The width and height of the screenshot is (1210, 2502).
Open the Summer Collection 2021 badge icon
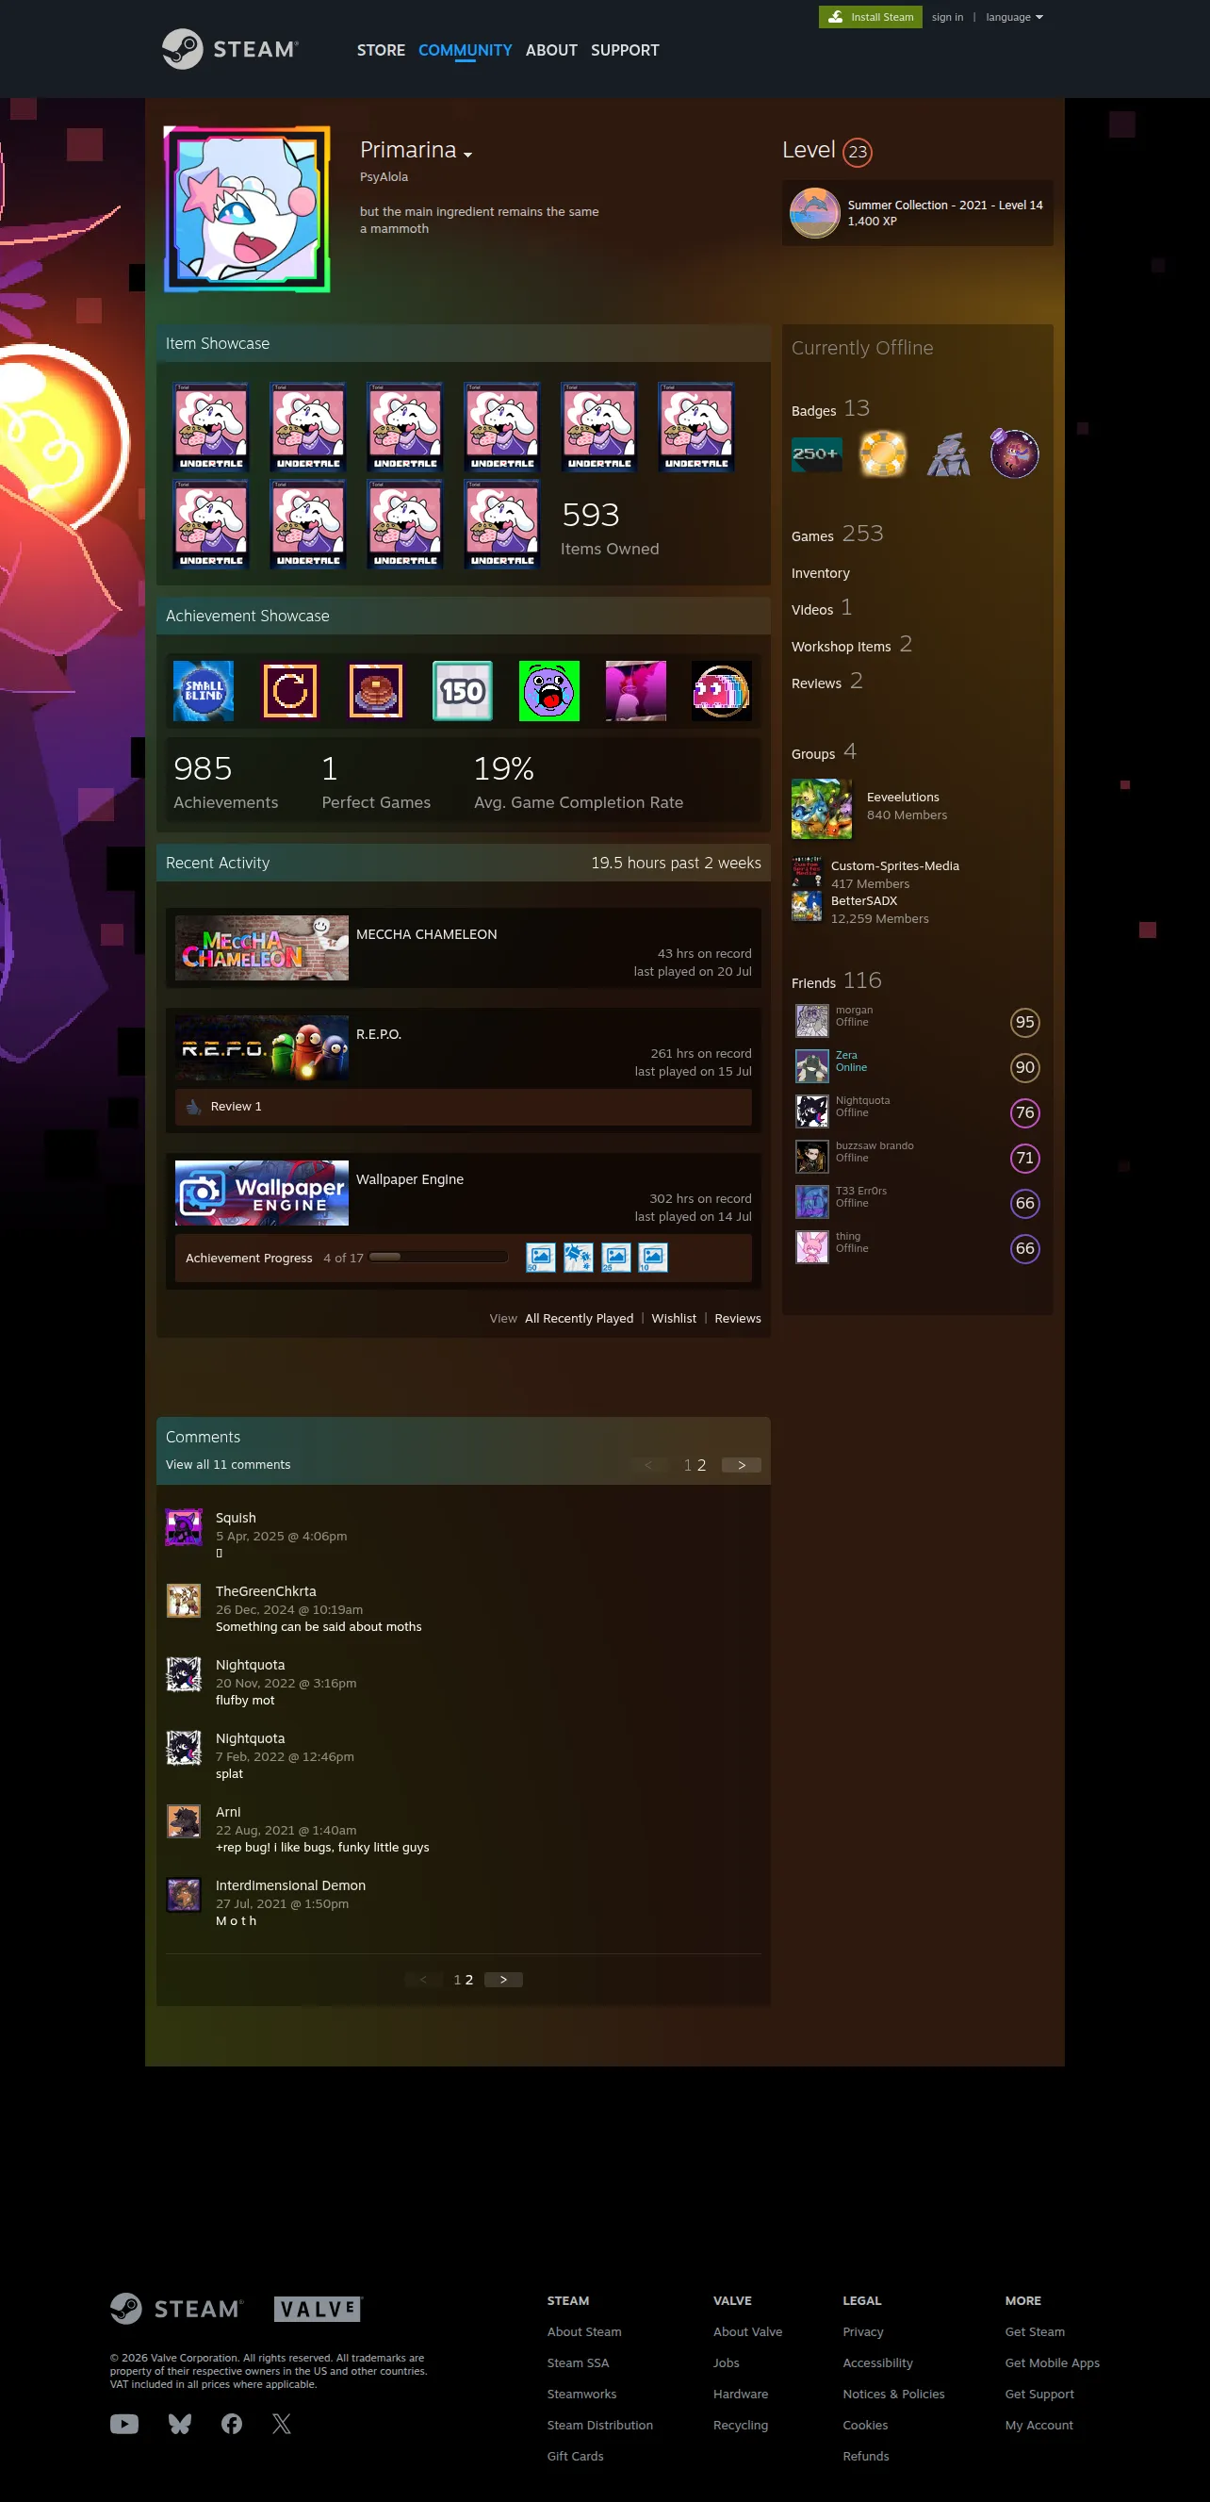815,213
